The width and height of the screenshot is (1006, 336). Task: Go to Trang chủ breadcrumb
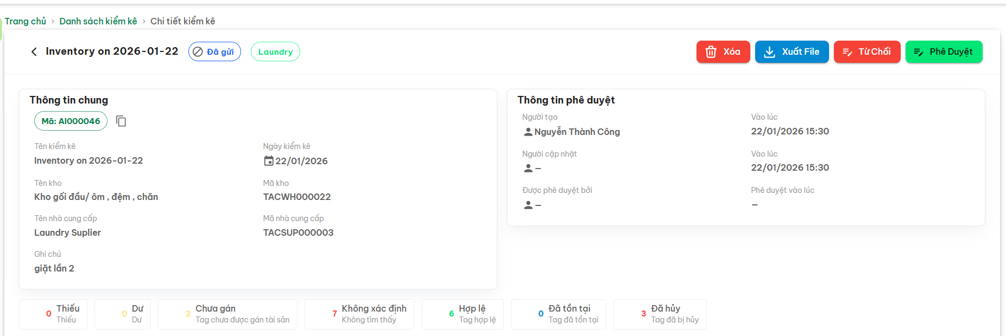(26, 21)
